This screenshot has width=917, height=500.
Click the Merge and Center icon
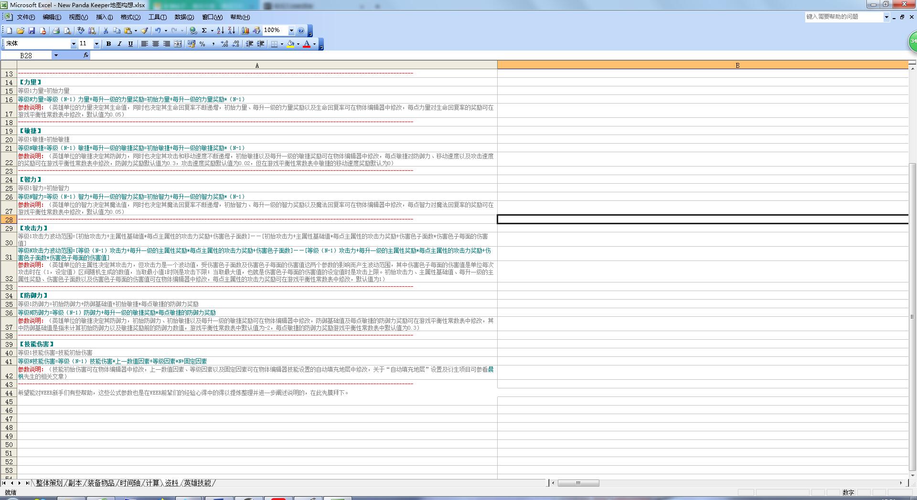pyautogui.click(x=178, y=44)
